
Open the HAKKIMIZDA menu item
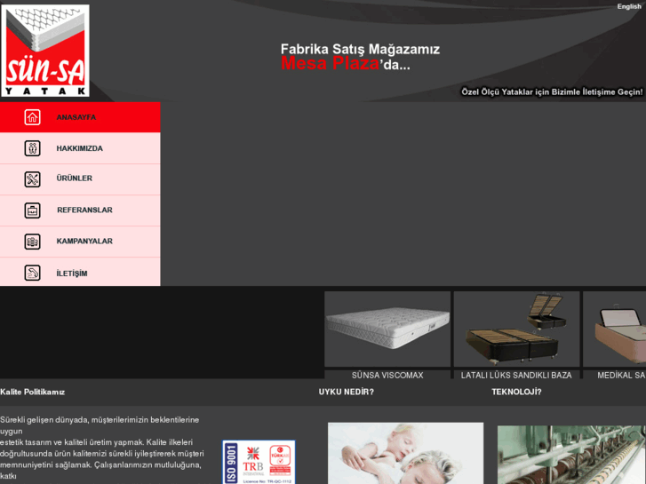(80, 148)
